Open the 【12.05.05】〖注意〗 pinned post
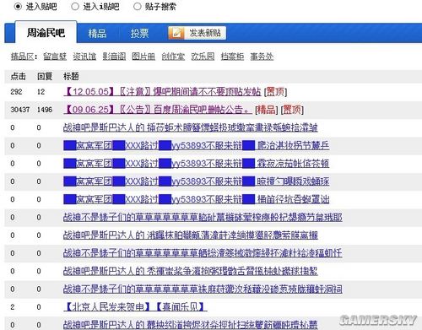This screenshot has width=422, height=330. coord(162,92)
